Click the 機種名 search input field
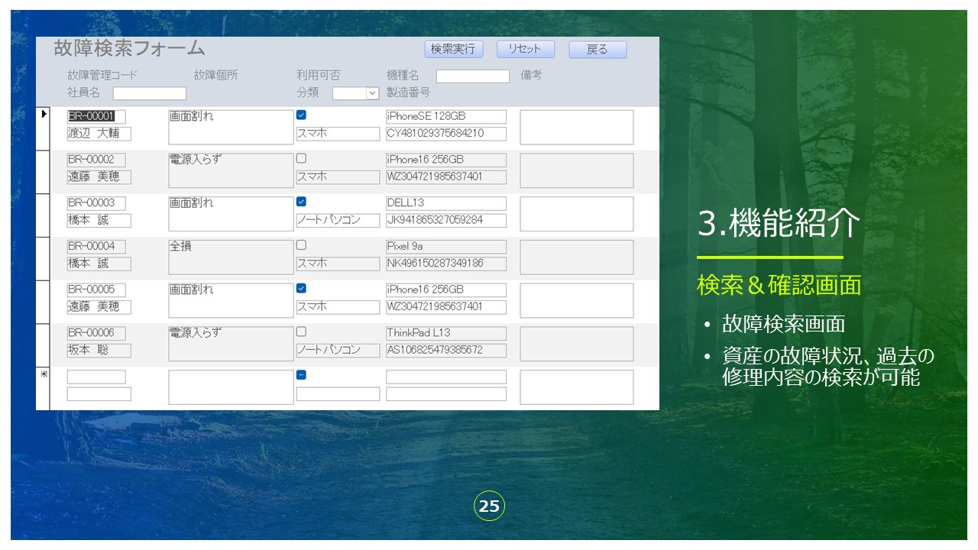The height and width of the screenshot is (550, 978). [472, 76]
